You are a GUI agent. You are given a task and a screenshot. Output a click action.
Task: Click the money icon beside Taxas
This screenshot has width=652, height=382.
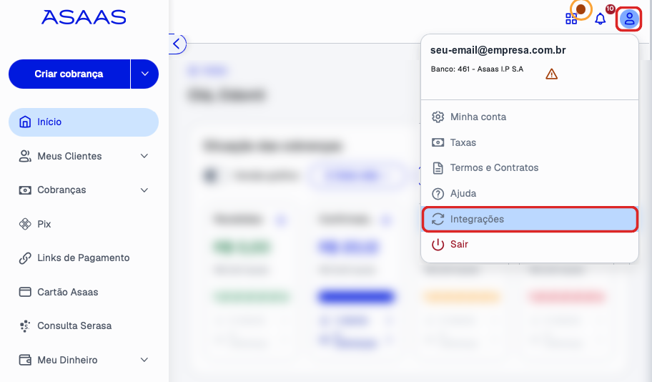click(438, 143)
